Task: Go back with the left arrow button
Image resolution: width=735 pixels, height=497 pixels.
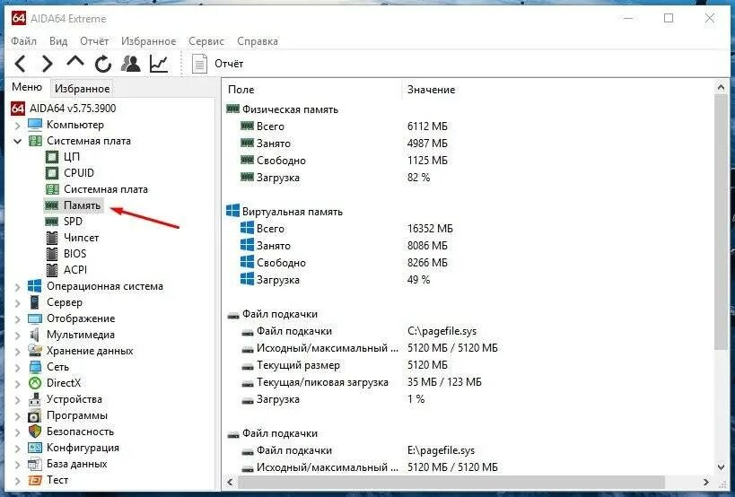Action: click(x=20, y=64)
